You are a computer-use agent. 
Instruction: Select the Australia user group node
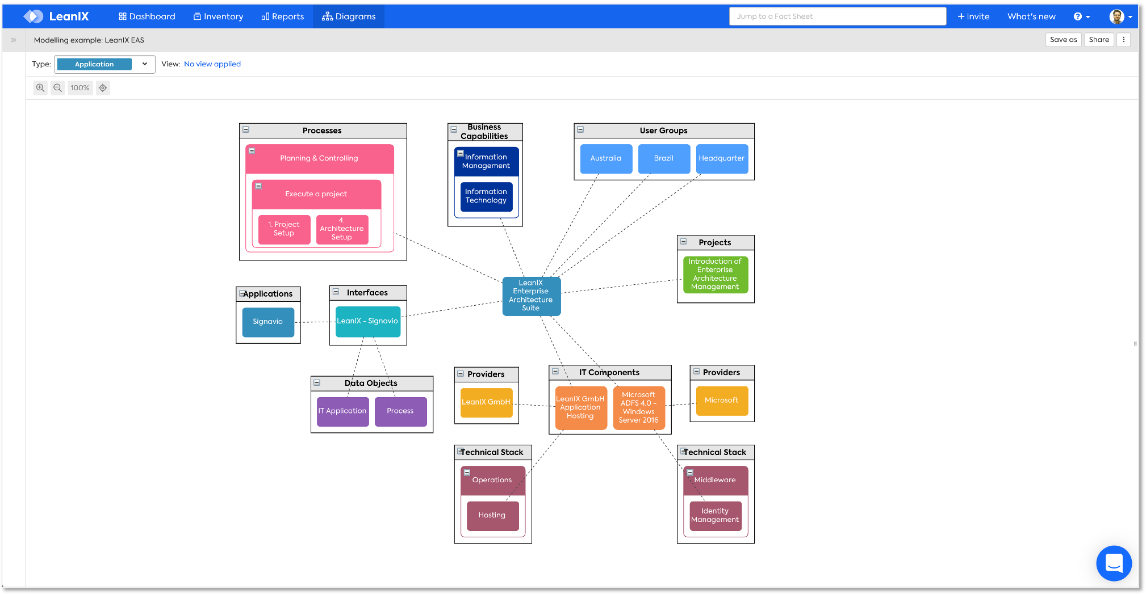pyautogui.click(x=606, y=158)
